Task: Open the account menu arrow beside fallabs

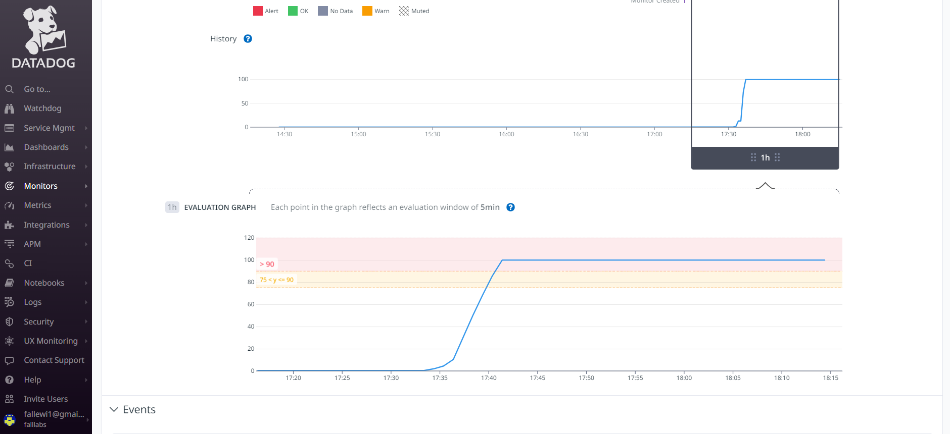Action: (87, 419)
